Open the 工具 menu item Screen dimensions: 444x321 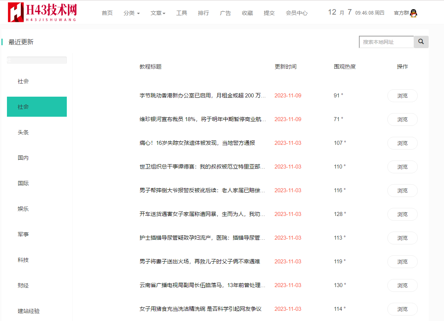181,13
